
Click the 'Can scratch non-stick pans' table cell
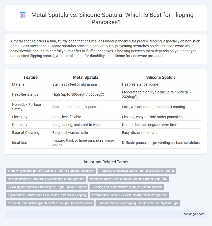tap(74, 107)
